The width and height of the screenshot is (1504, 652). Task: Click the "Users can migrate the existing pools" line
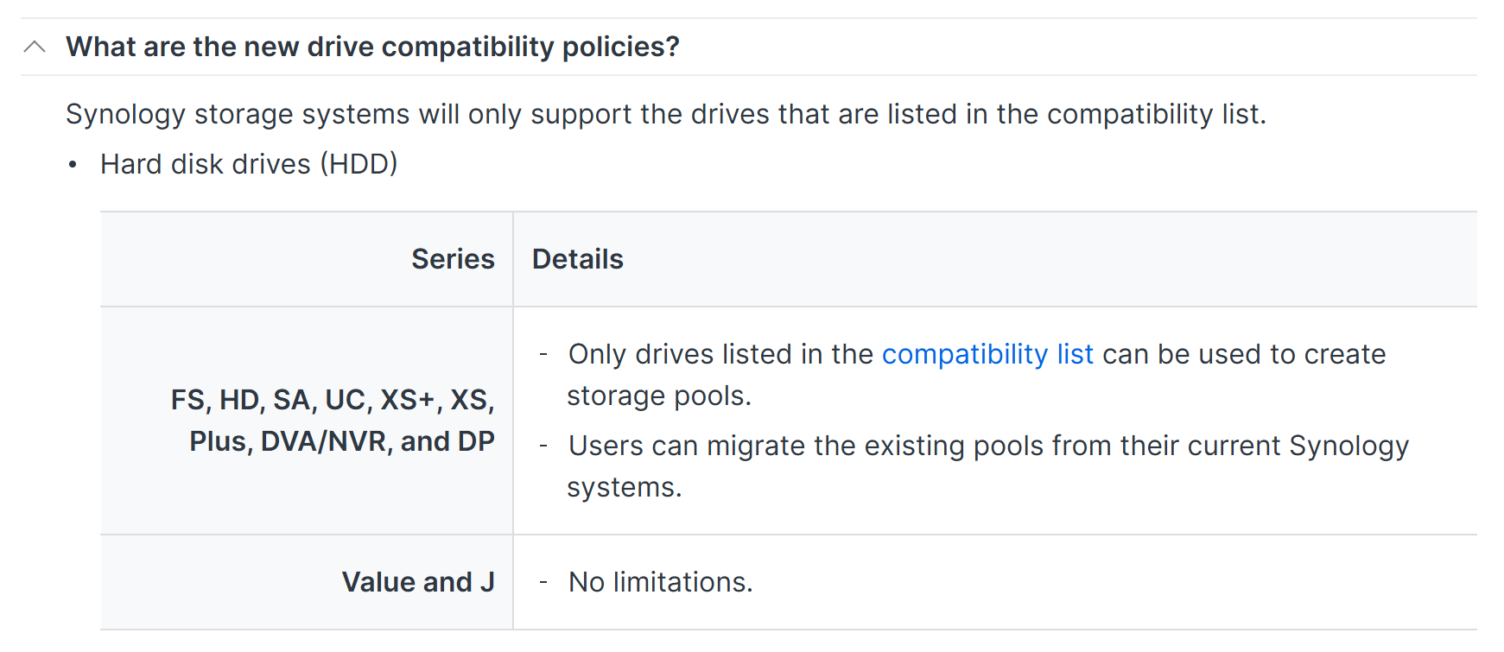[988, 446]
